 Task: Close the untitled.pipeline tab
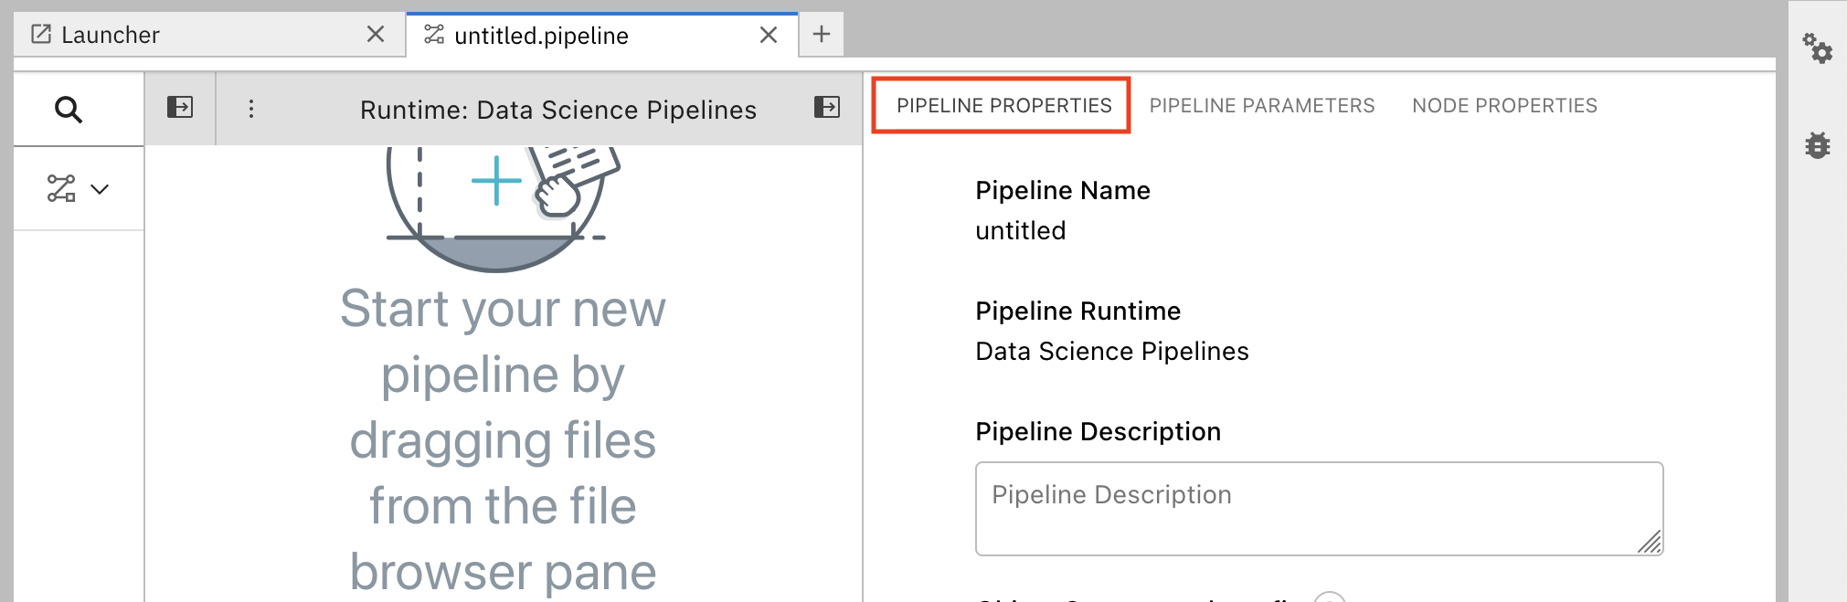(x=769, y=35)
